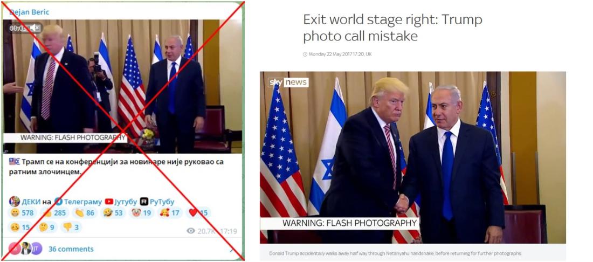
Task: Add the thumbs down reaction 3
Action: (71, 227)
